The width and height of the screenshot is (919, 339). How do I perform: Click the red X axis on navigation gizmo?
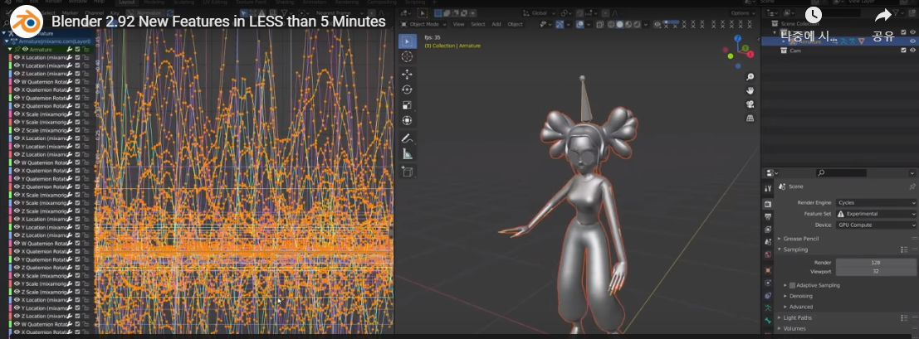coord(750,54)
